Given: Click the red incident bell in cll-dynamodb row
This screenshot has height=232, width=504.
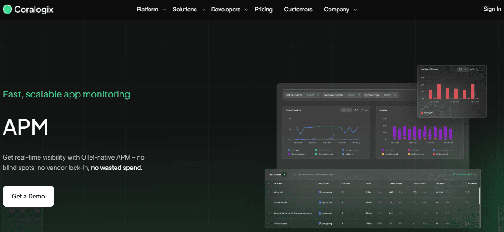Looking at the screenshot, I should [466, 203].
